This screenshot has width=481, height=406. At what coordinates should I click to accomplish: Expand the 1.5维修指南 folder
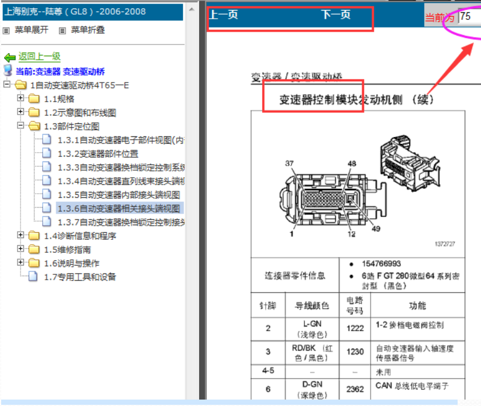20,249
